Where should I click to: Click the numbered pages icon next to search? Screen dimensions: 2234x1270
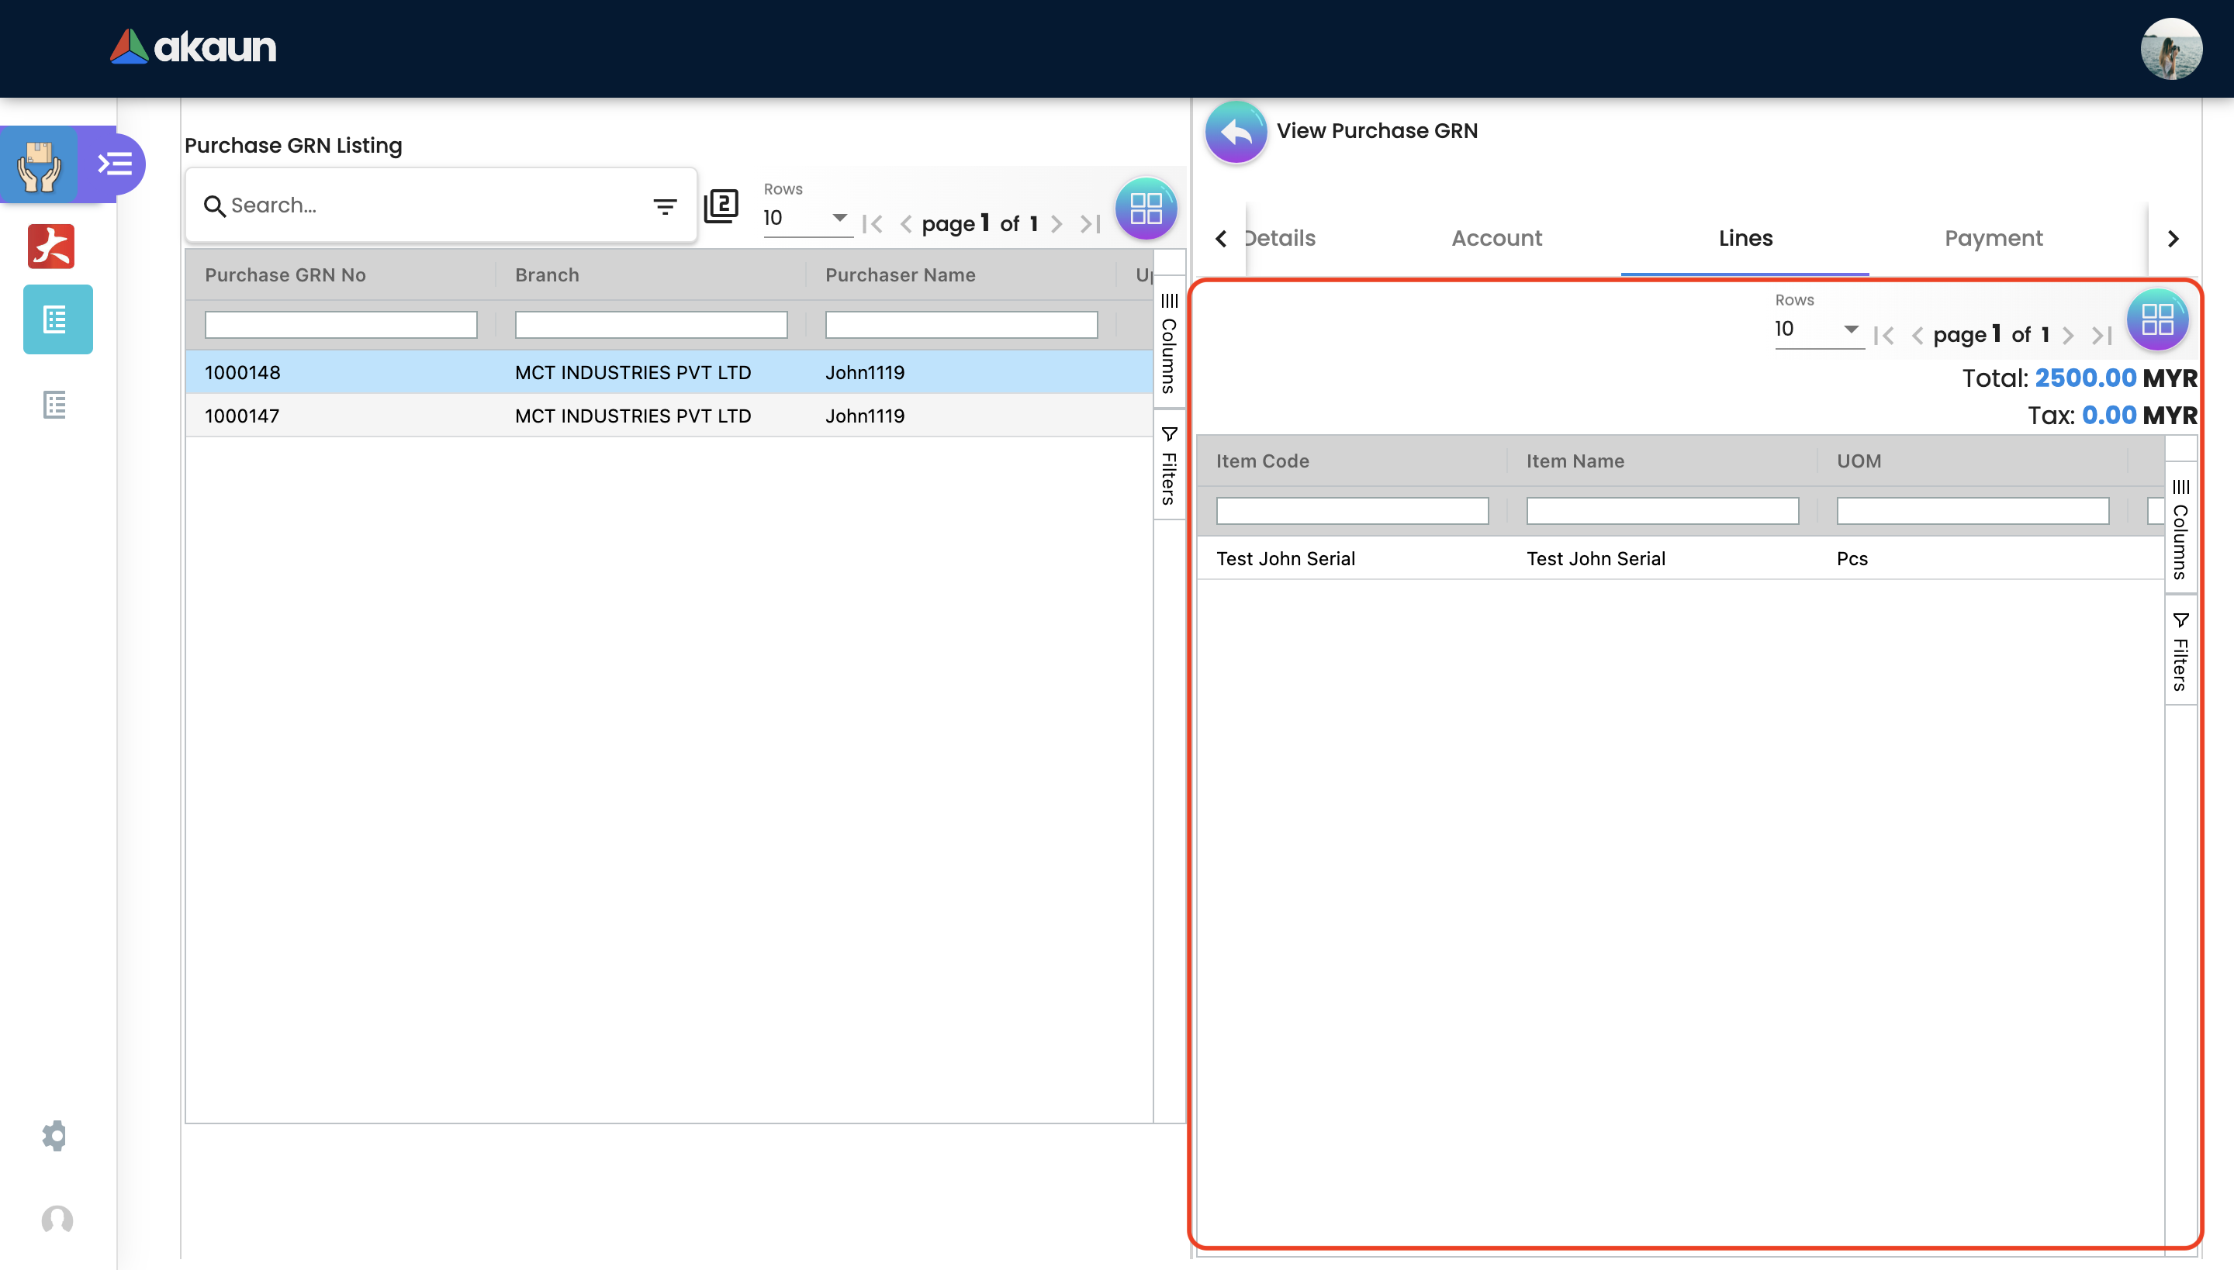721,207
